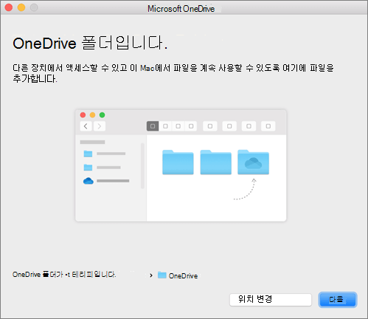368x319 pixels.
Task: Close the Microsoft OneDrive window
Action: 9,7
